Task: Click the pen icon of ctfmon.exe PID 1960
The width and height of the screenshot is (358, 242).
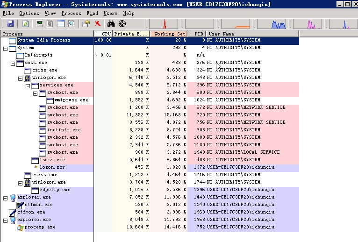Action: pos(12,213)
